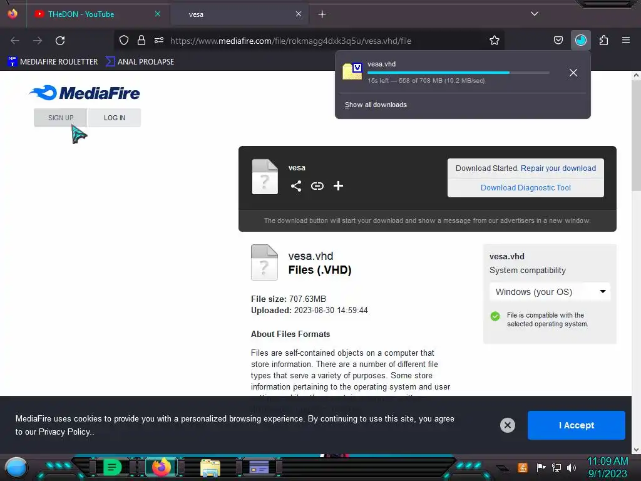Open site permissions icon in address bar
Screen dimensions: 641x481
[159, 40]
